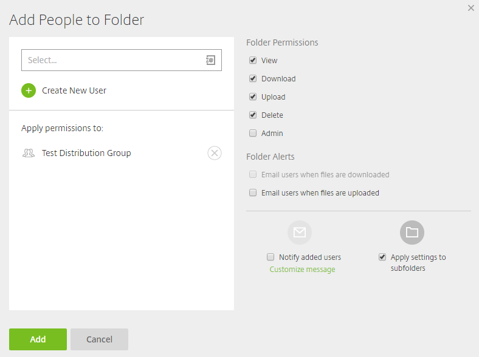Select the Test Distribution Group entry

coord(86,153)
